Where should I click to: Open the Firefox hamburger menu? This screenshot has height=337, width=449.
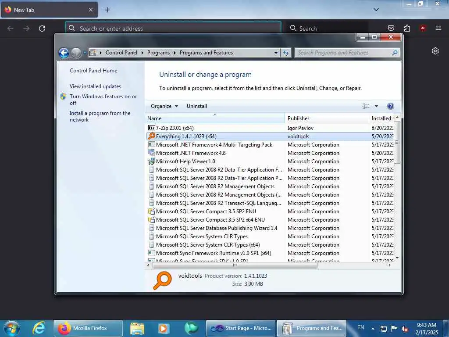438,28
